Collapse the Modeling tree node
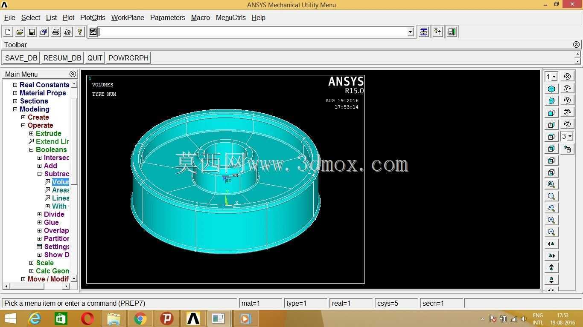This screenshot has height=327, width=583. coord(15,109)
